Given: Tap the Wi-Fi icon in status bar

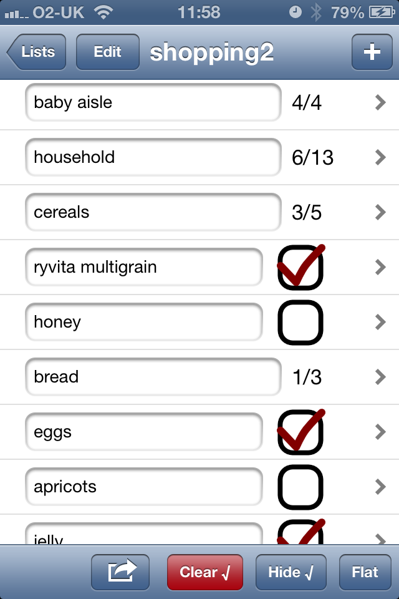Looking at the screenshot, I should [103, 12].
